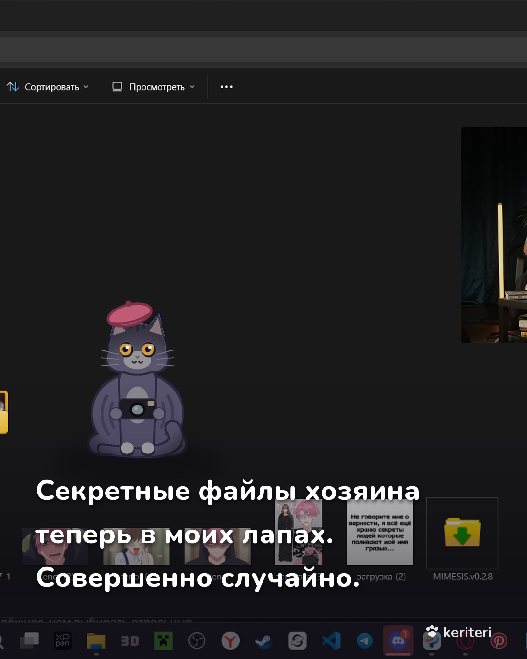Select the thumbnail of girl with suspenders

coord(137,546)
